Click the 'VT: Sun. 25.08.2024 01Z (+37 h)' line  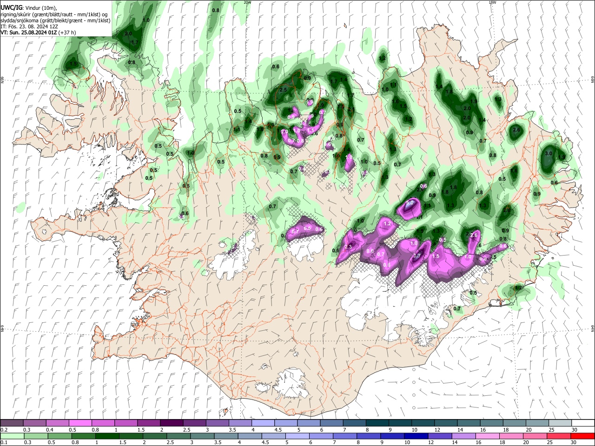[38, 33]
